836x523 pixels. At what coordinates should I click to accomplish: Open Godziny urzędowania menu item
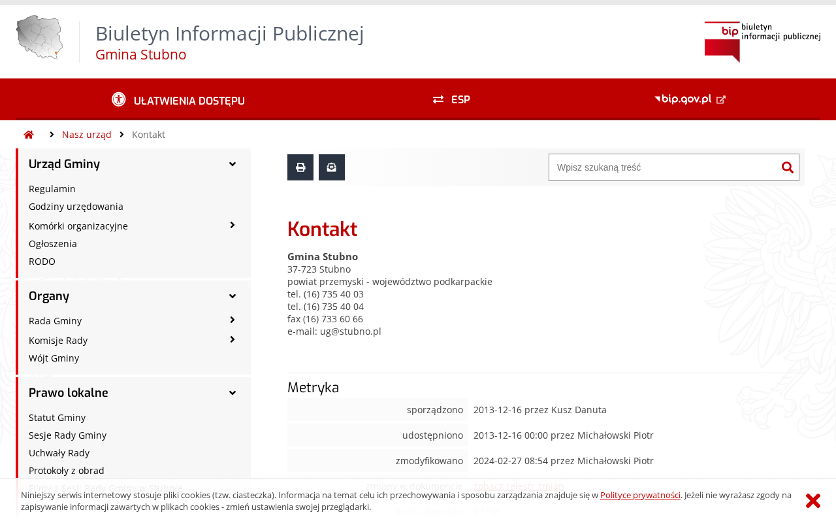click(x=76, y=207)
